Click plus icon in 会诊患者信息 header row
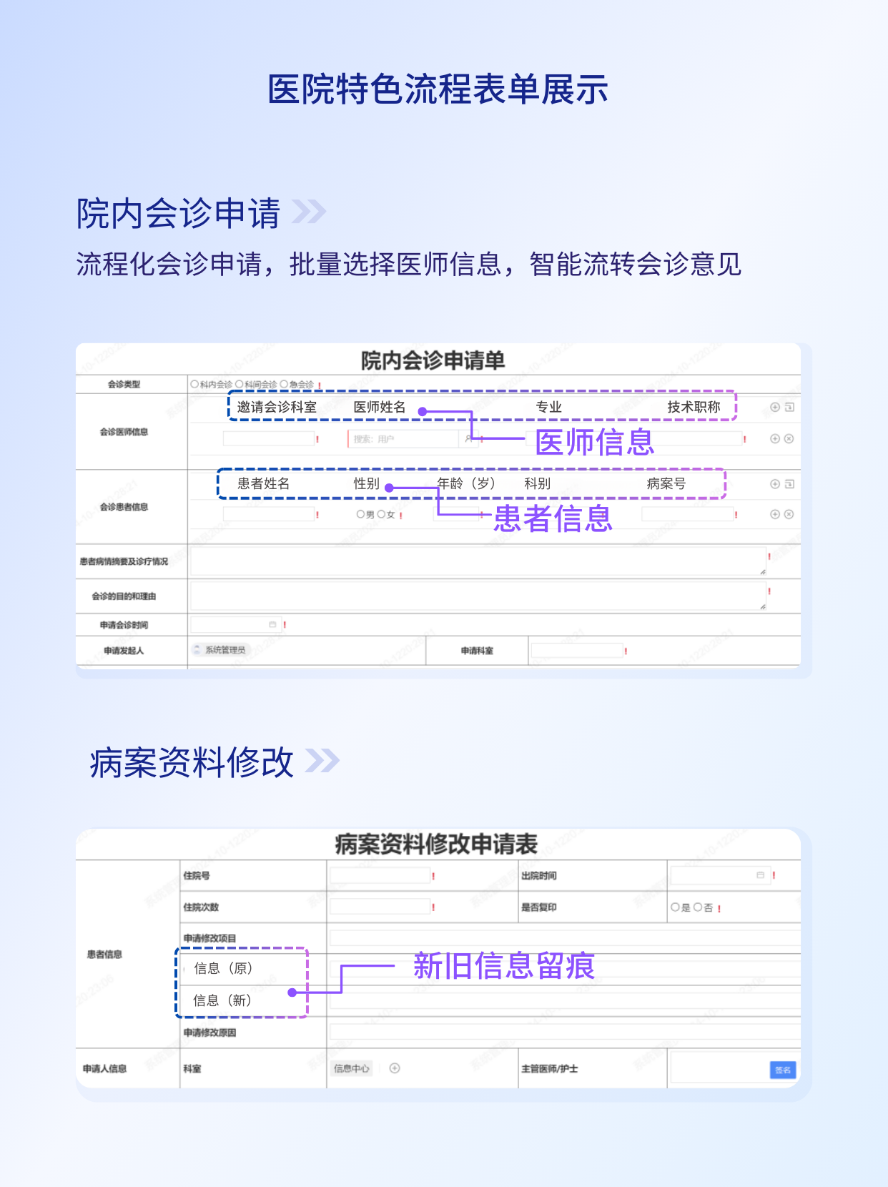The image size is (888, 1187). pyautogui.click(x=774, y=484)
